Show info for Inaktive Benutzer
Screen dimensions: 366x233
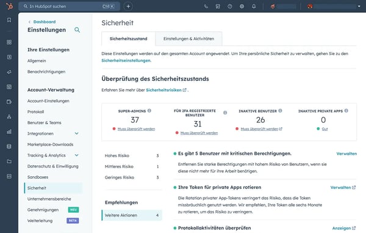(x=280, y=111)
